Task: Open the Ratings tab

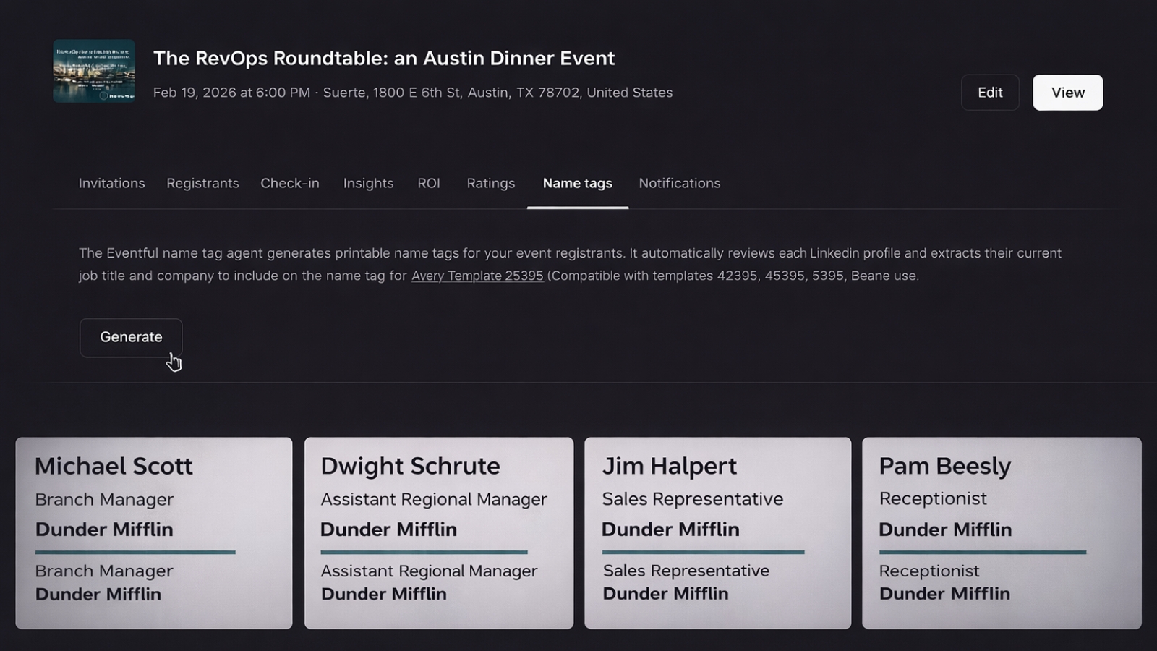Action: click(x=491, y=183)
